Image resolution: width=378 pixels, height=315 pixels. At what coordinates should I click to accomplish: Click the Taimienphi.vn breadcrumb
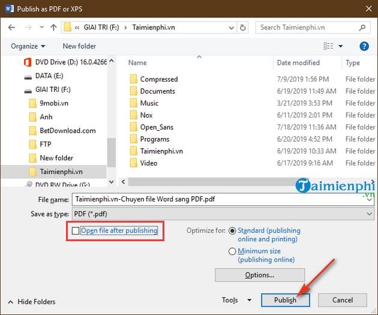point(154,28)
